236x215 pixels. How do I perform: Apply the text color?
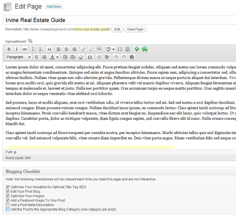click(52, 57)
